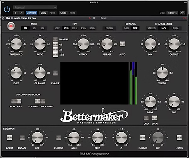Click the RELEASE knob
Screen dimensions: 189x158
coord(107,44)
